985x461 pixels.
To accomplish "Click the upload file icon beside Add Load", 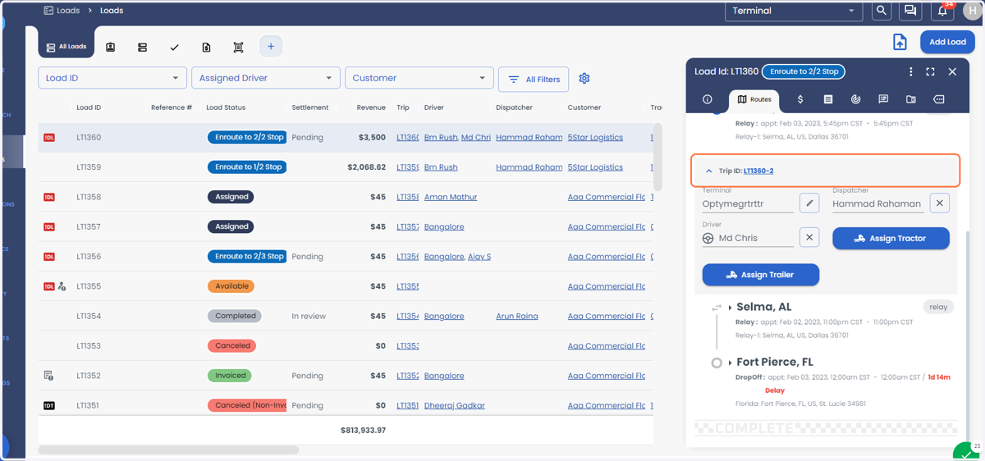I will coord(900,43).
